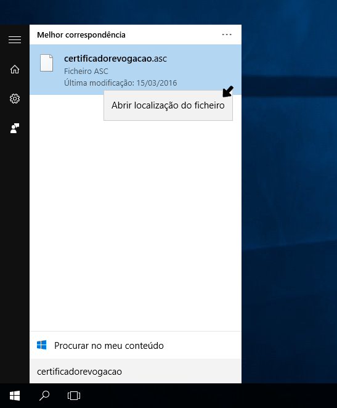Open the Windows Start button
Viewport: 337px width, 408px height.
15,396
